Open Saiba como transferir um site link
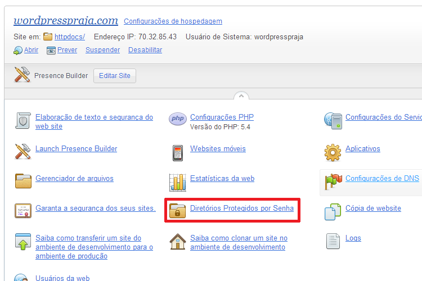This screenshot has width=422, height=281. 94,247
